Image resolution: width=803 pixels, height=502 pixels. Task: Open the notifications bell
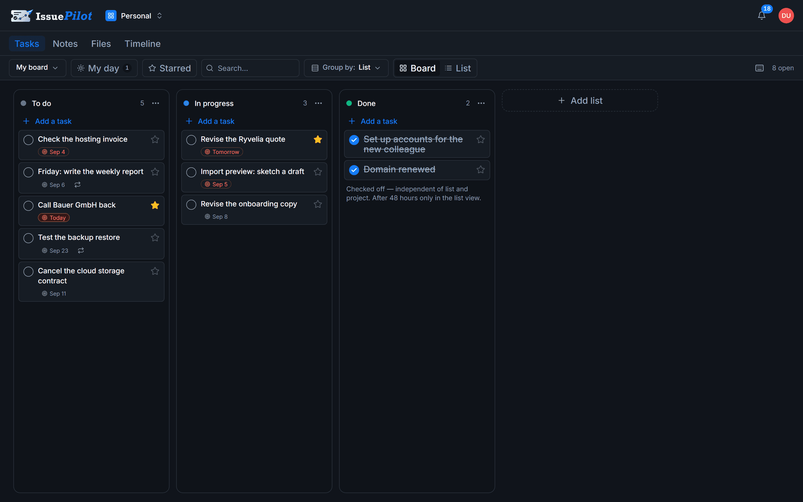pyautogui.click(x=762, y=15)
